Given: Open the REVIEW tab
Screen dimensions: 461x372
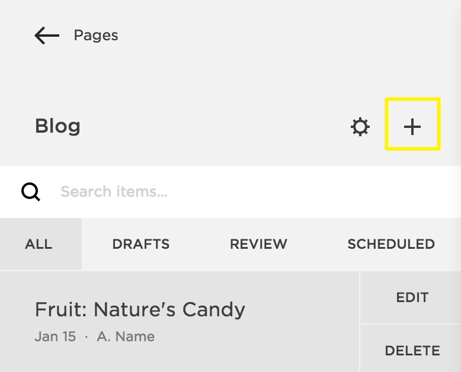Looking at the screenshot, I should pos(258,244).
